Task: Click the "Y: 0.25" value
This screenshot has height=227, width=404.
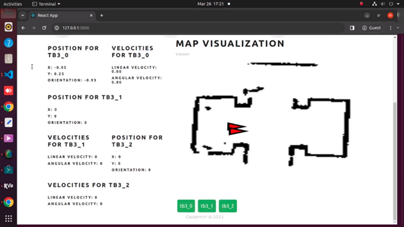Action: [56, 74]
